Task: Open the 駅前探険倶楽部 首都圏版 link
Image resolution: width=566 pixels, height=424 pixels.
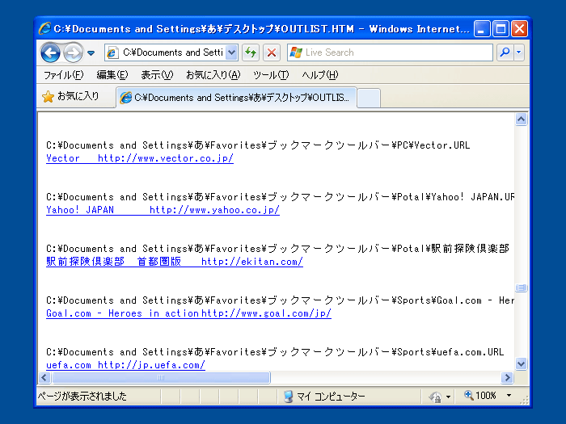Action: (175, 262)
